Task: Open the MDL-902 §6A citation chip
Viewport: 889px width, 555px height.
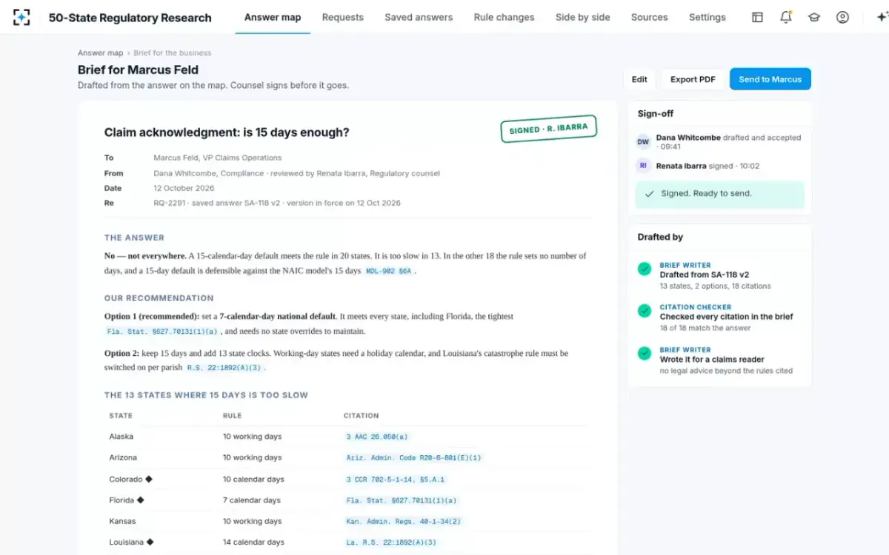Action: 388,272
